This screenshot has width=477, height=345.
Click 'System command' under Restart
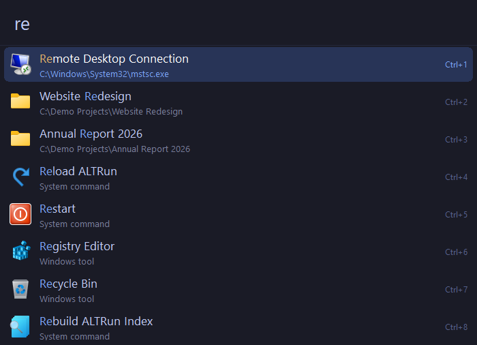click(74, 224)
